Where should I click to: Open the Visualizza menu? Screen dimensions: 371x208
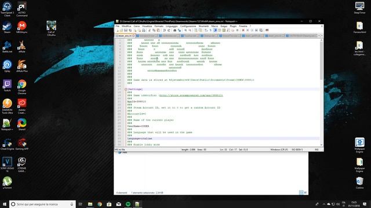(x=147, y=26)
